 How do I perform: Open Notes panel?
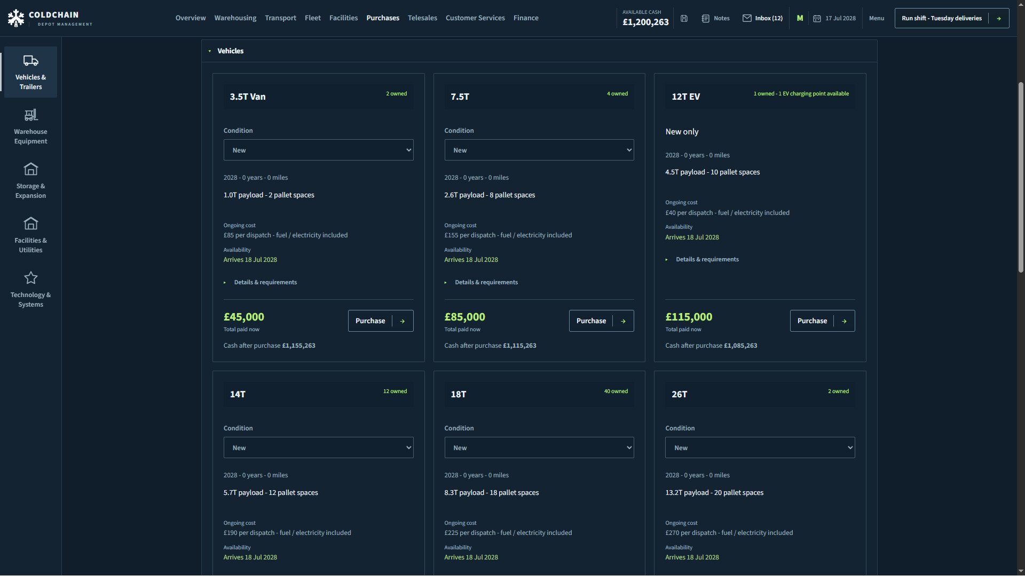pos(715,18)
